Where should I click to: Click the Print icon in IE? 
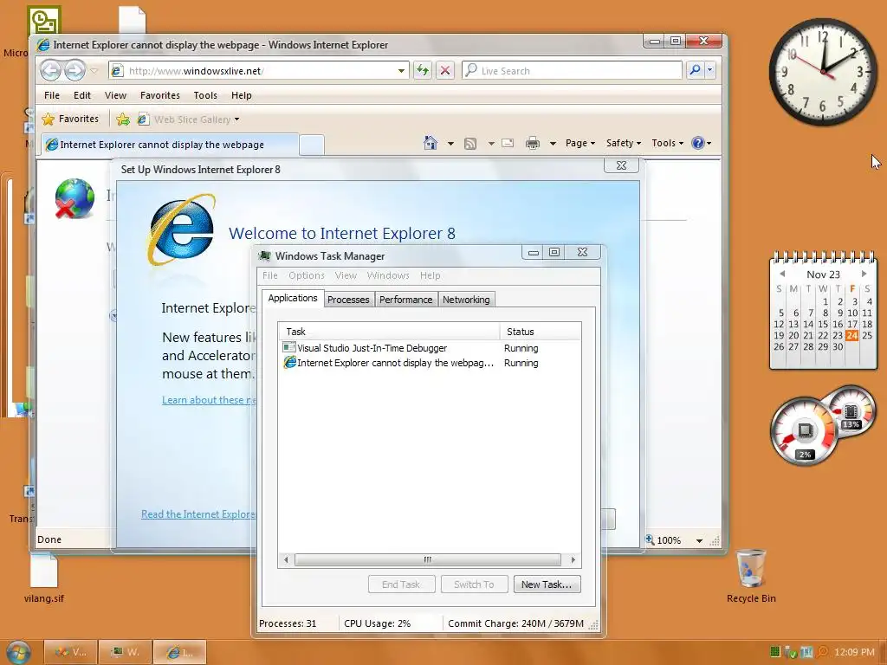[x=533, y=143]
